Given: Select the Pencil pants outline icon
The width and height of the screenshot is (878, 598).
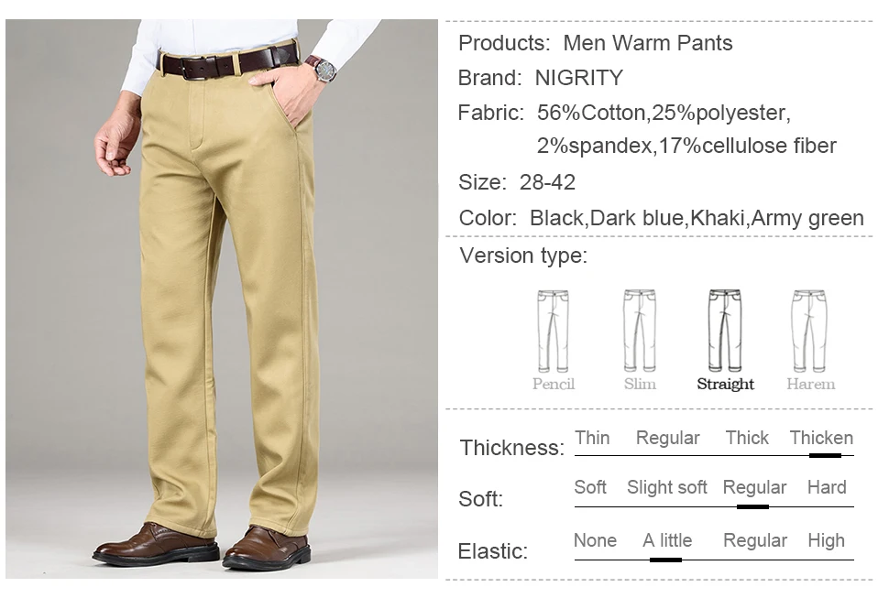Looking at the screenshot, I should pos(554,332).
